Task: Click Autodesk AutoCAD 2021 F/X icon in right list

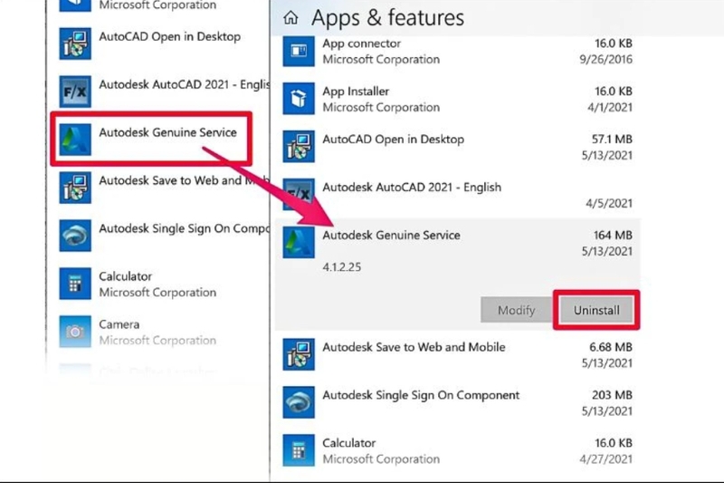Action: 299,195
